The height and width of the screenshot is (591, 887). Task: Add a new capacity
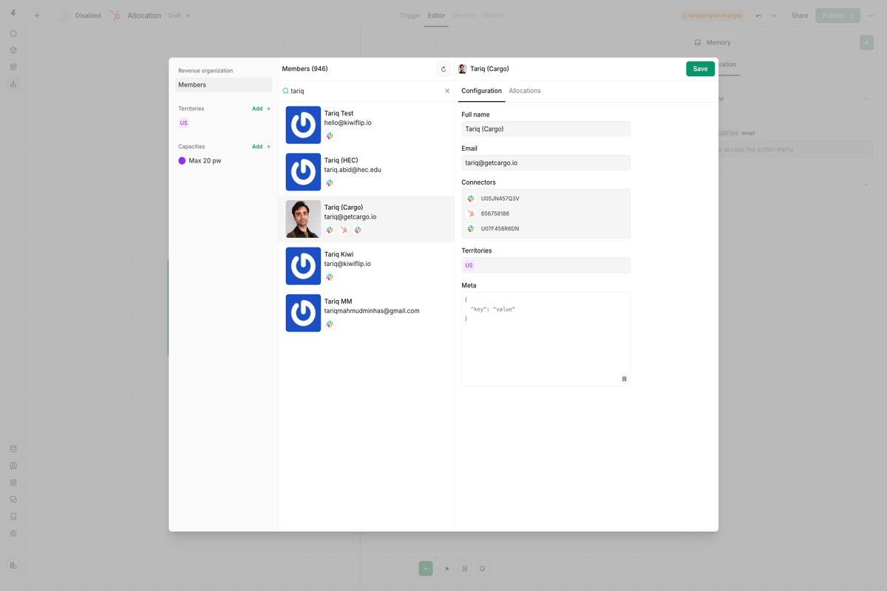click(262, 146)
